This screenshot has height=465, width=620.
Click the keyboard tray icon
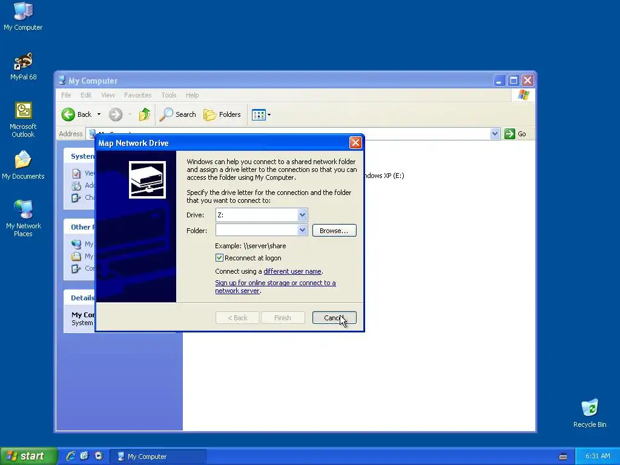[563, 457]
